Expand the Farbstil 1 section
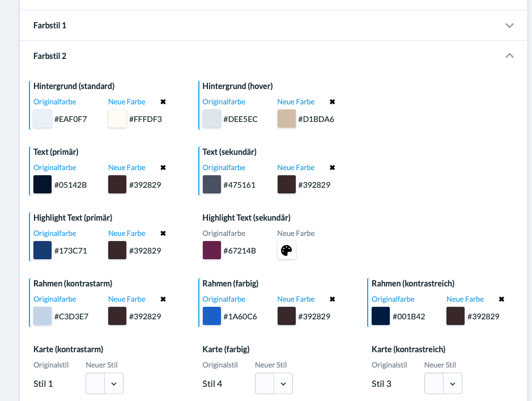The height and width of the screenshot is (401, 532). (x=509, y=26)
